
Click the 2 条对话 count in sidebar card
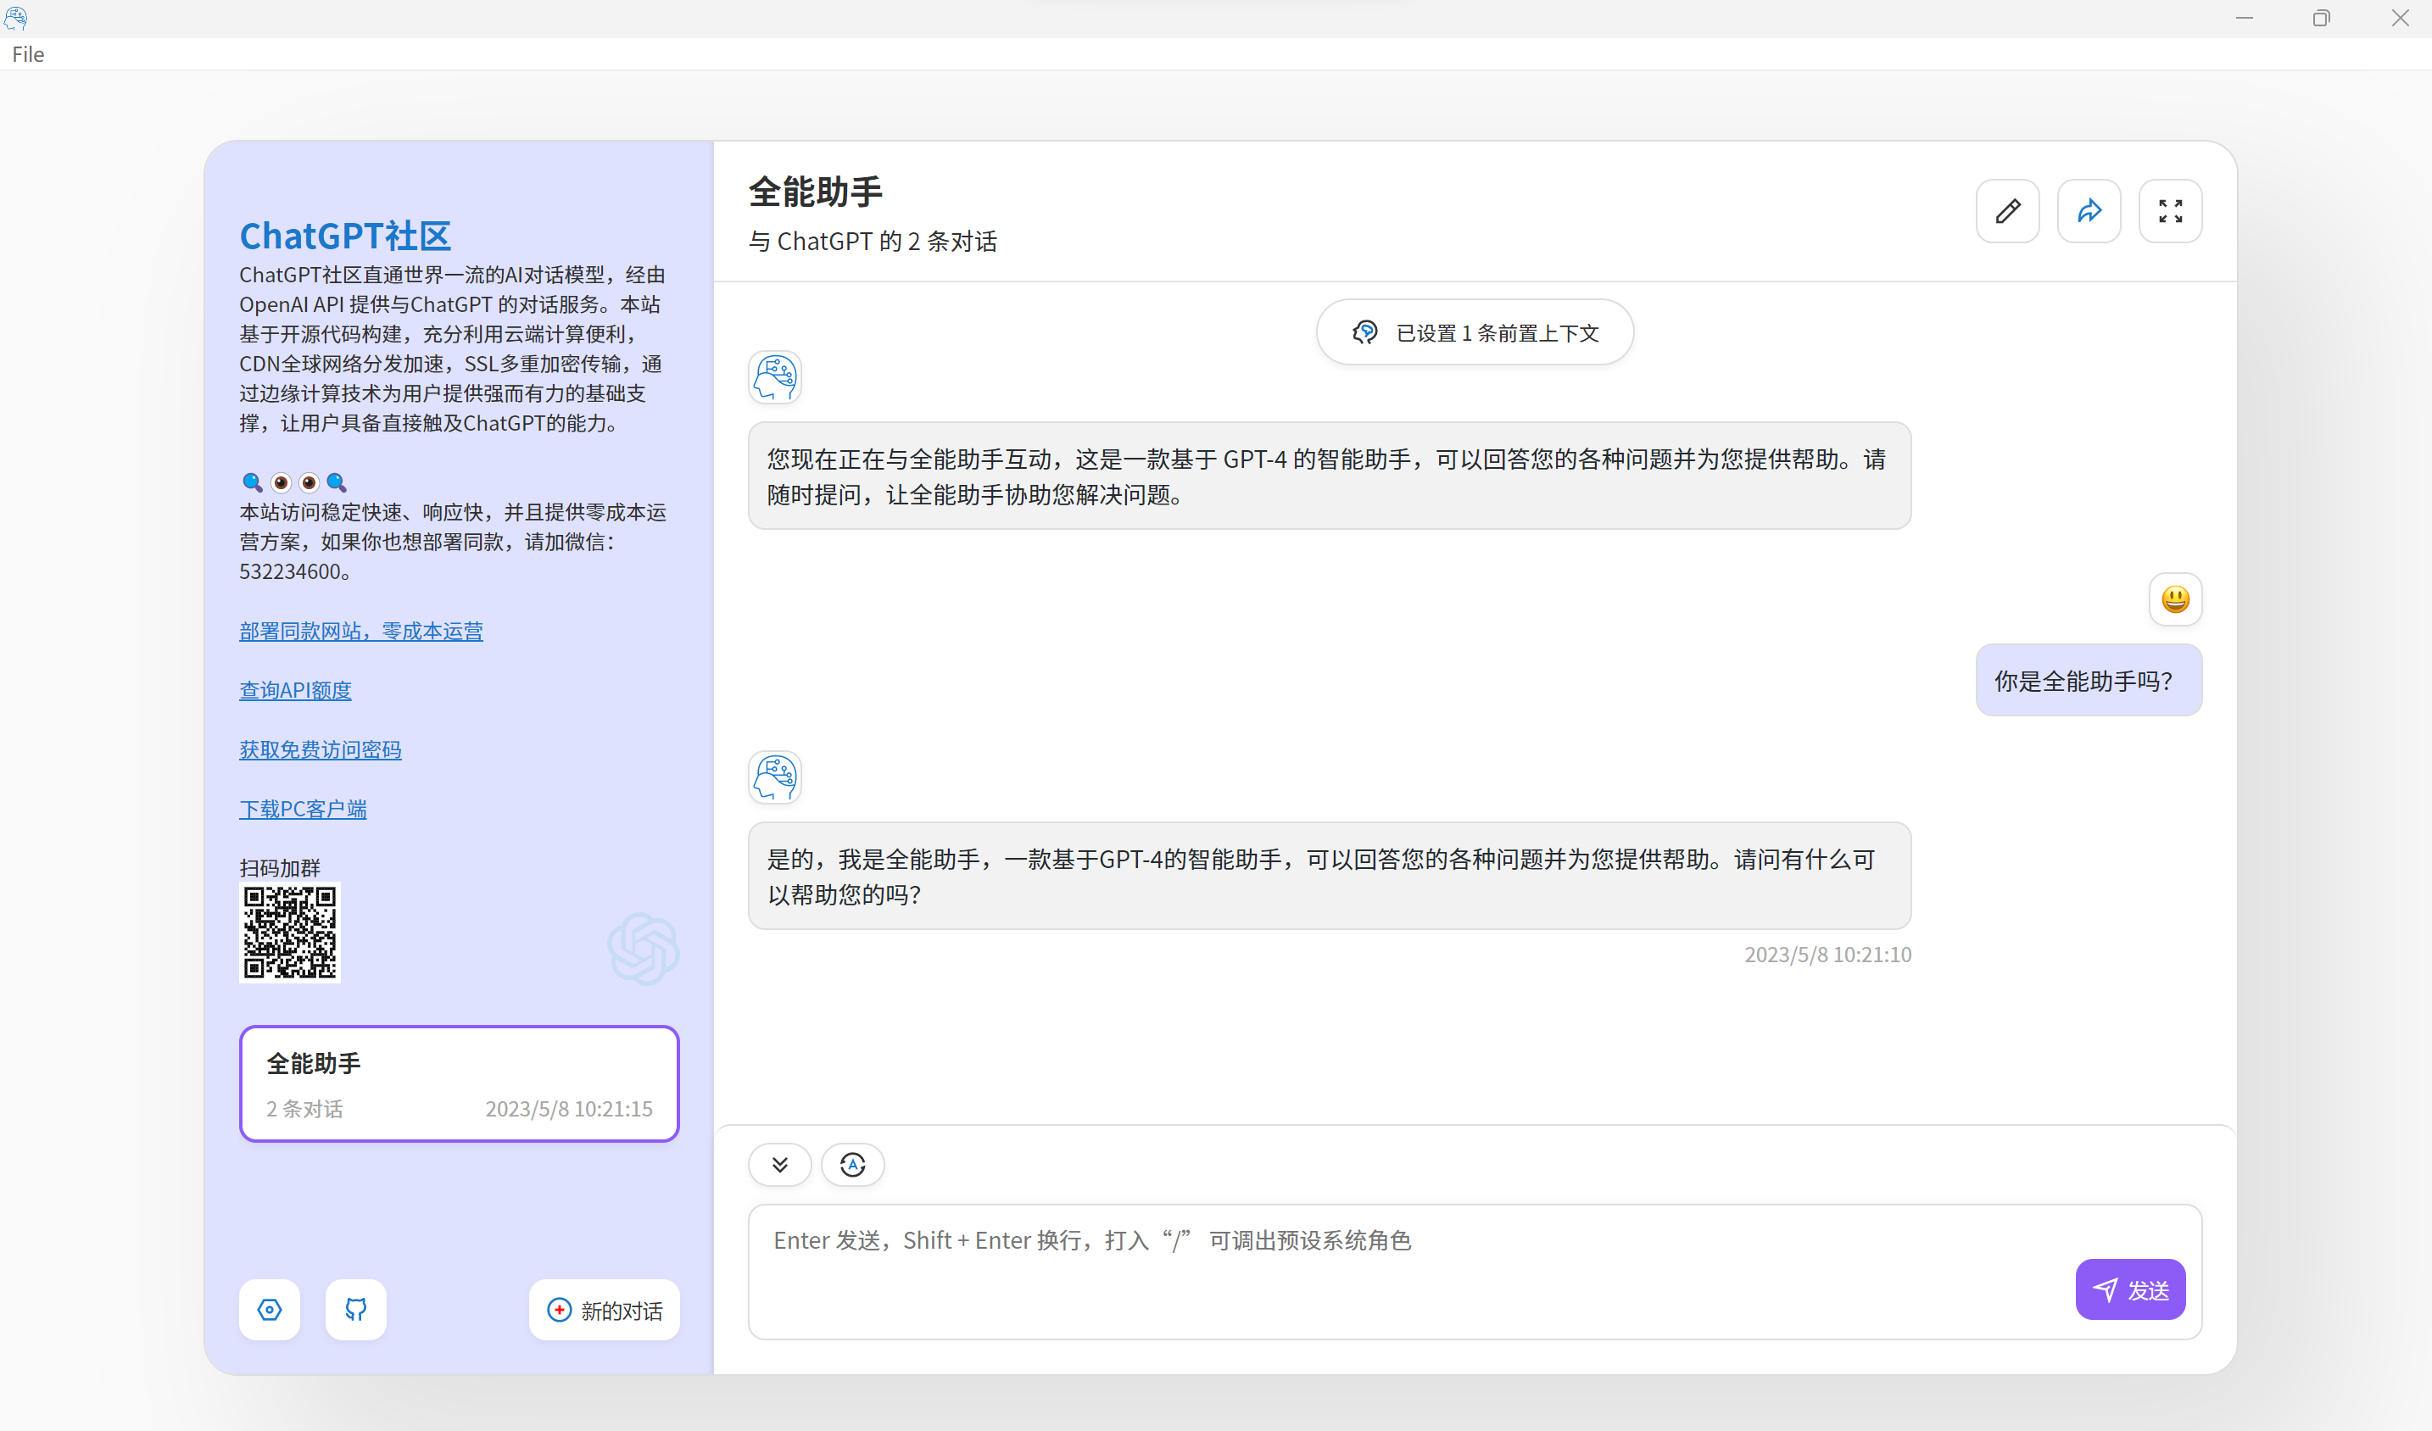305,1109
